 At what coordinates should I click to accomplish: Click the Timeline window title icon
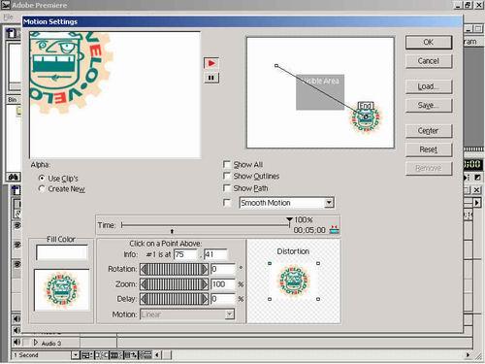point(16,190)
